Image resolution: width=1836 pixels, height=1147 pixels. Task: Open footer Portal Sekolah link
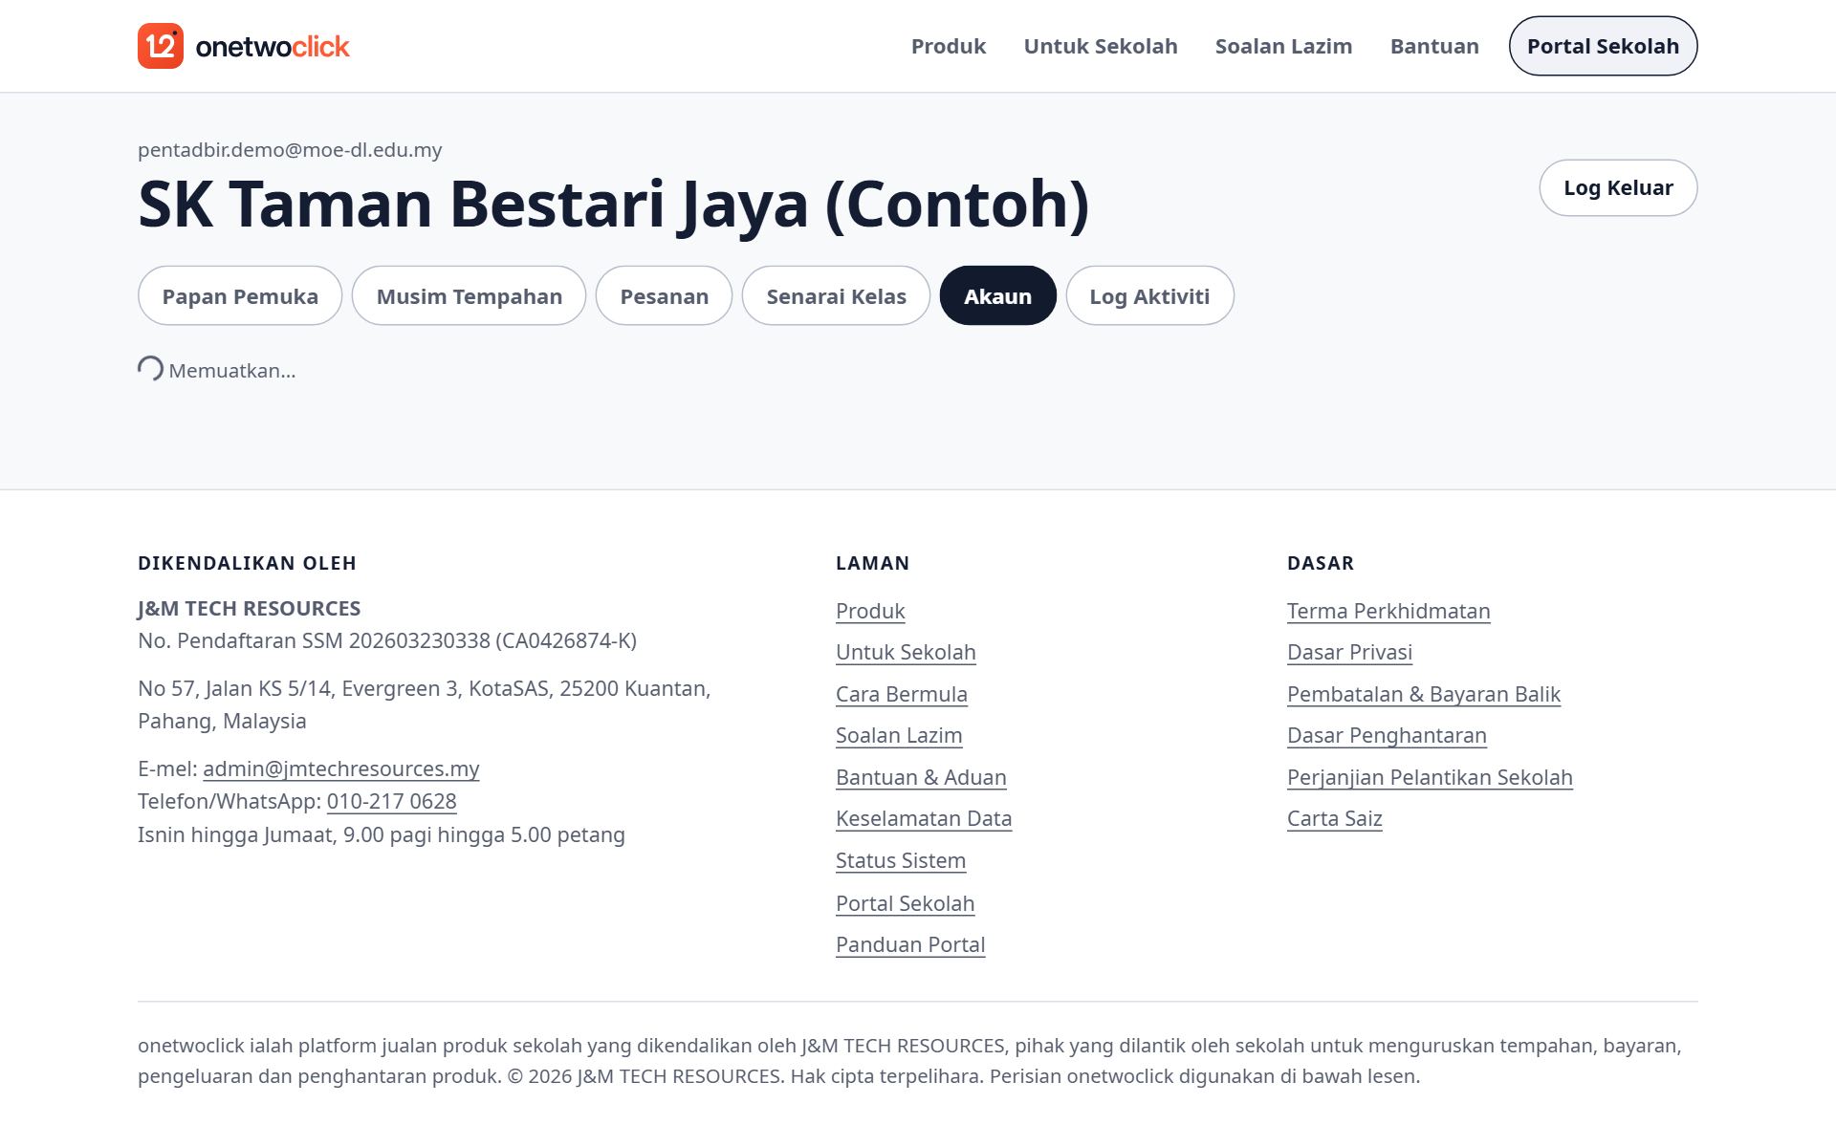click(x=905, y=903)
